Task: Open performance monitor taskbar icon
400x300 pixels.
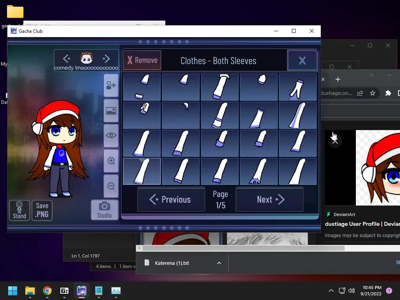Action: 116,291
